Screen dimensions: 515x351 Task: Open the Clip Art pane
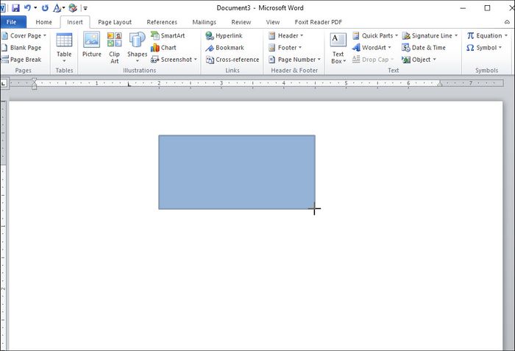(114, 46)
